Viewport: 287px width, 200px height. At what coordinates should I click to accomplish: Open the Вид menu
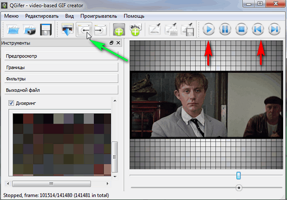(69, 16)
